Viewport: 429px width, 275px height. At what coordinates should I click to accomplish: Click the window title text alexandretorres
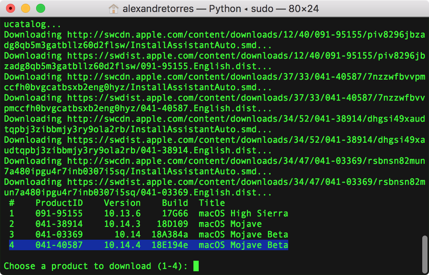click(x=158, y=9)
